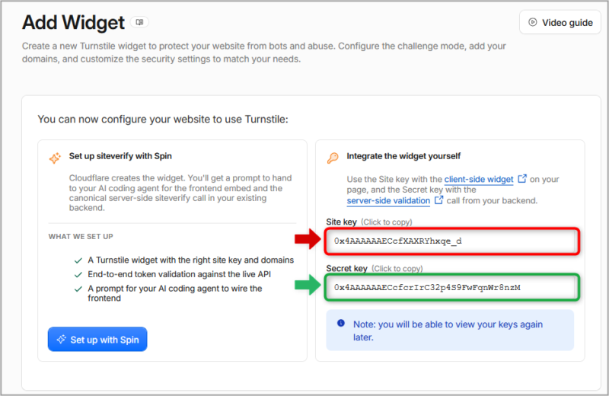609x396 pixels.
Task: Click checkmark beside Turnstile widget with right site key
Action: click(x=78, y=260)
